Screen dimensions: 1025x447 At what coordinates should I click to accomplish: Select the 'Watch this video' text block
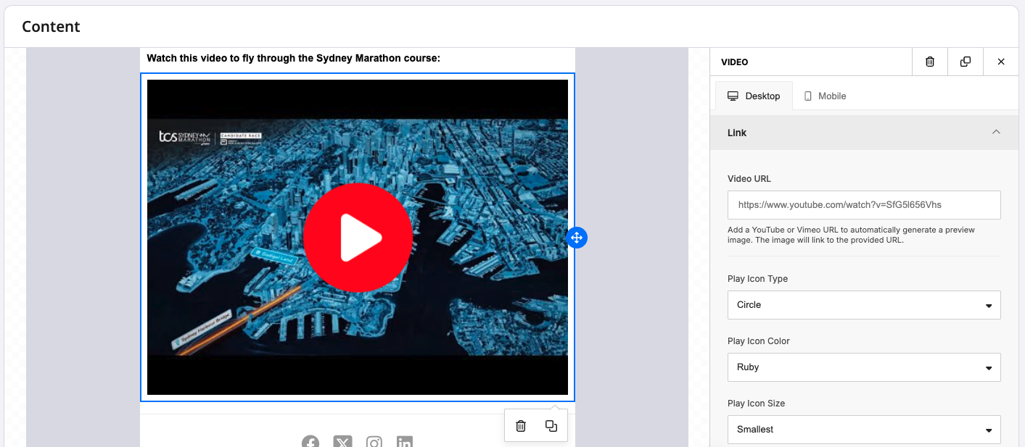[x=294, y=59]
